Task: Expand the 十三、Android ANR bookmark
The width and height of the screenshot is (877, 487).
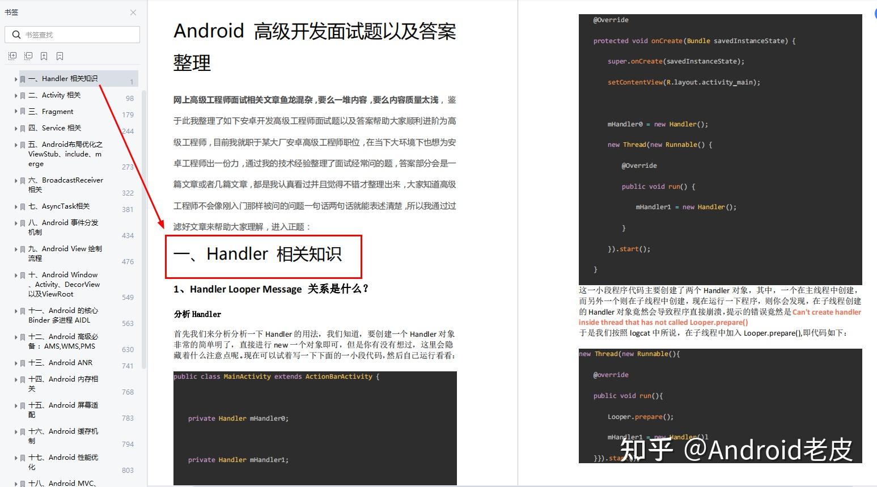Action: point(15,362)
